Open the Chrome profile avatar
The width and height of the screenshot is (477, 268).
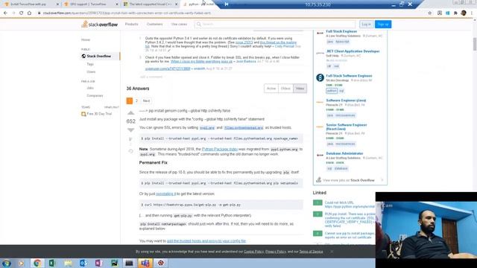(x=464, y=13)
